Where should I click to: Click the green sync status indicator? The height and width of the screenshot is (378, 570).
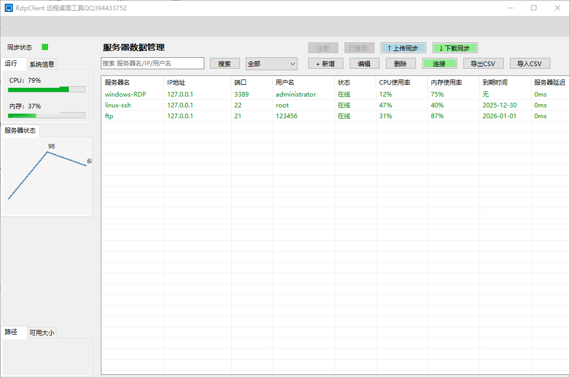[x=44, y=46]
